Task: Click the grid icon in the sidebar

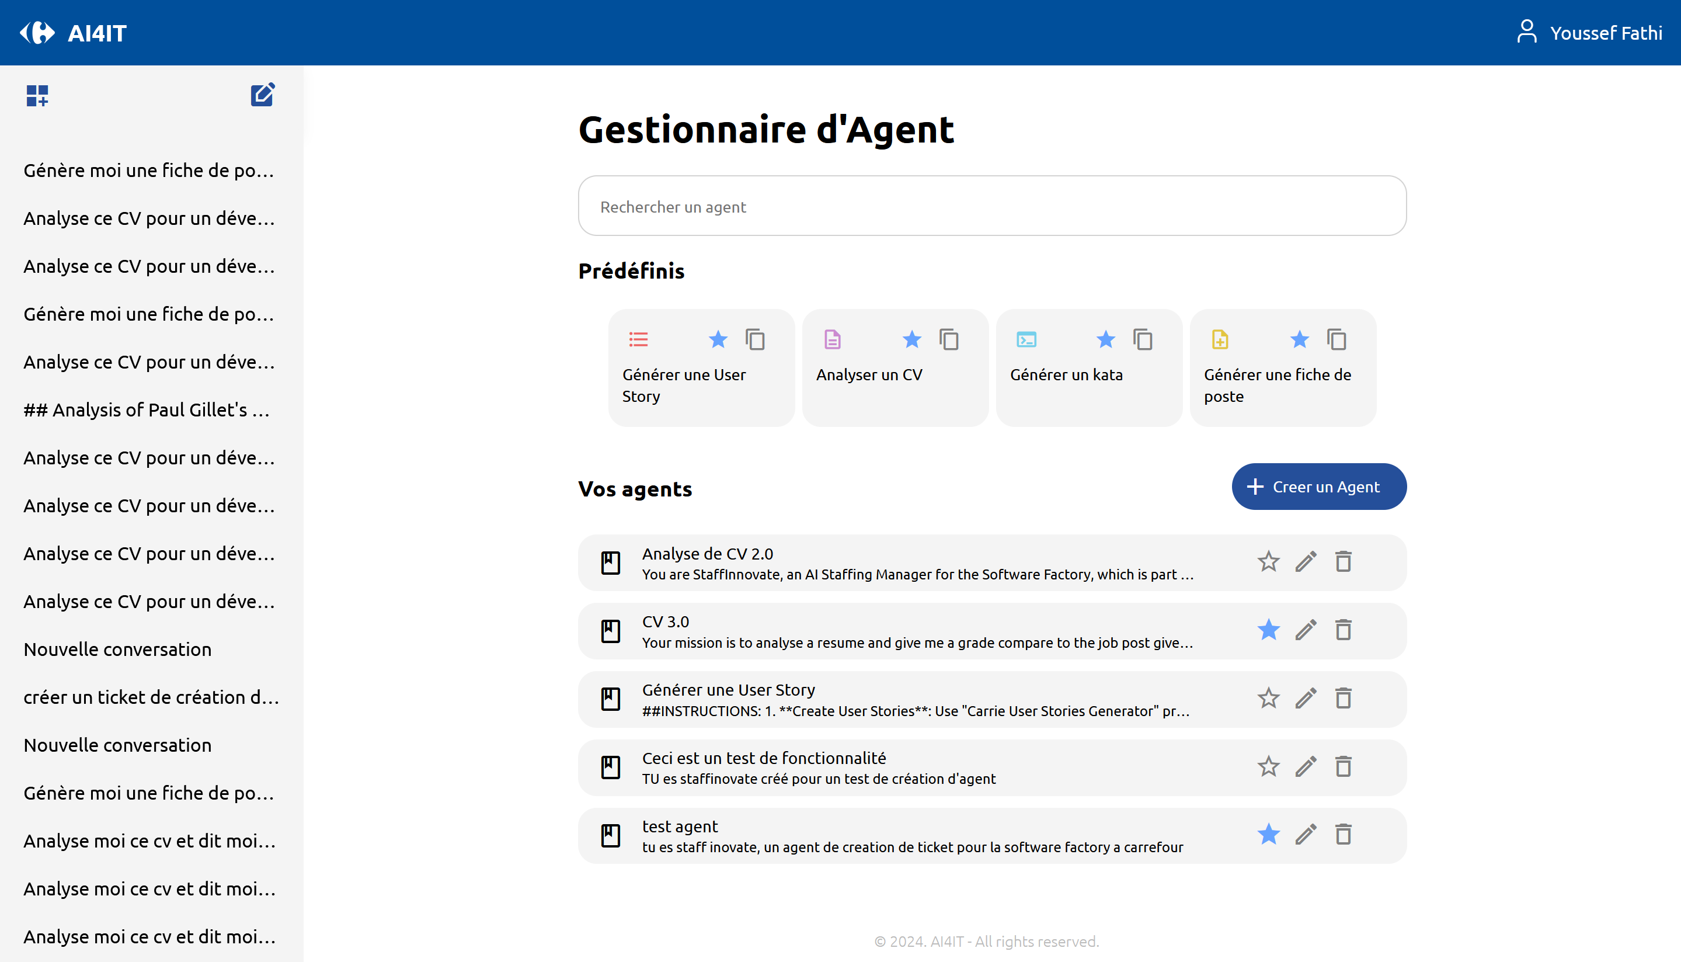Action: click(x=37, y=96)
